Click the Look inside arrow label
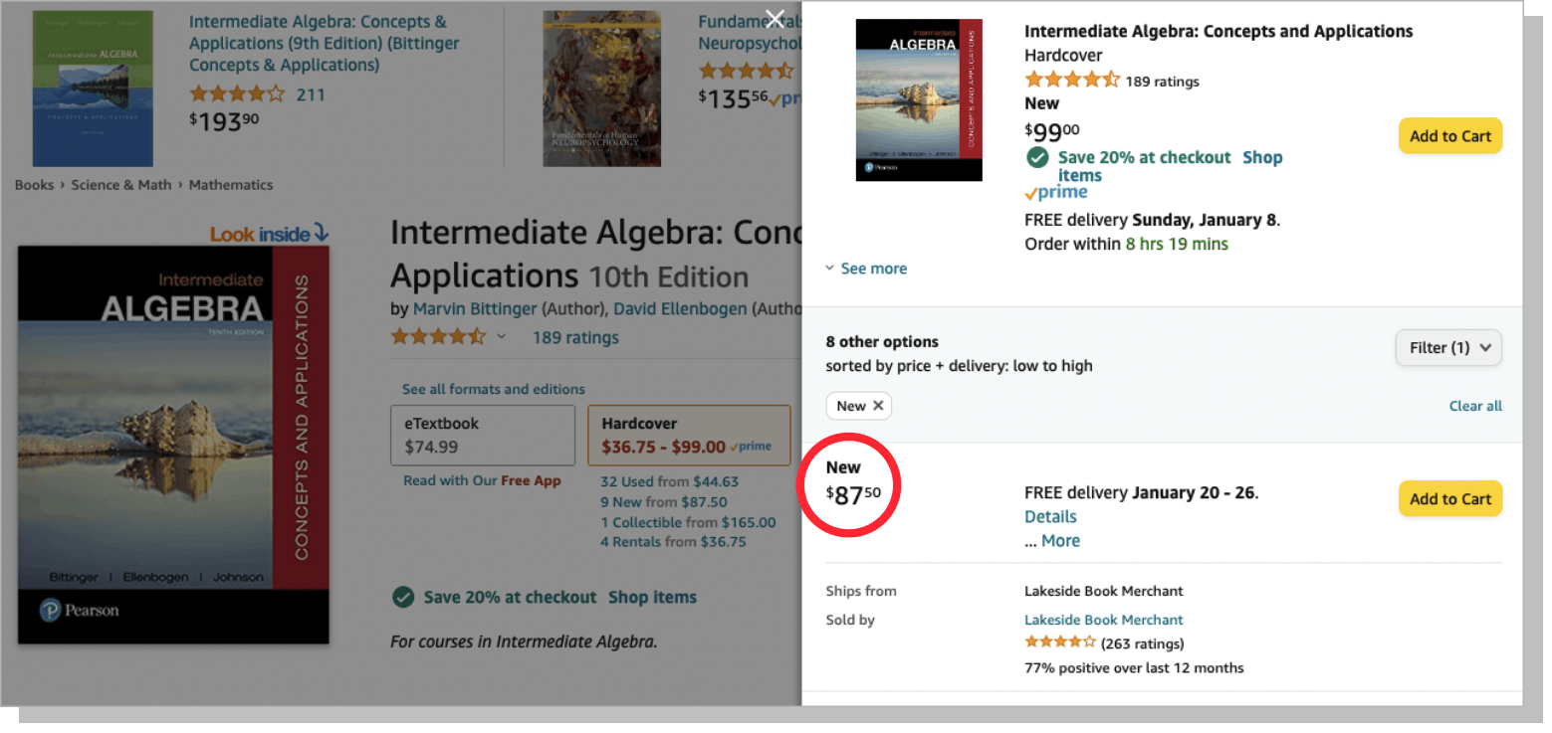 click(269, 234)
